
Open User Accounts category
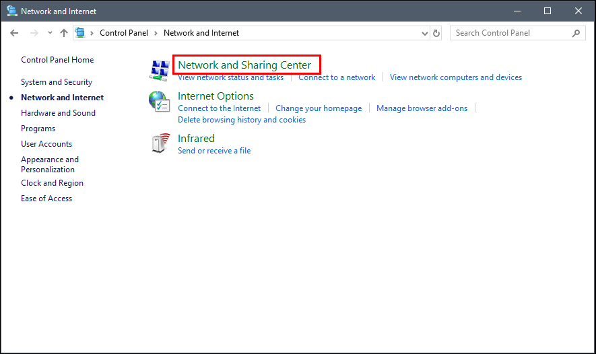pyautogui.click(x=46, y=144)
